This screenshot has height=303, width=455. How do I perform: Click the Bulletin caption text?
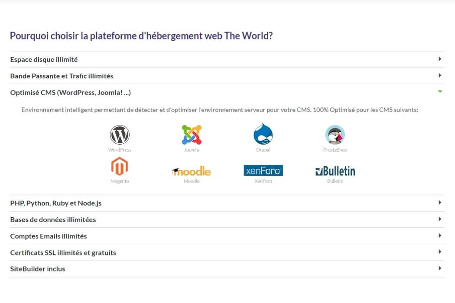pos(335,181)
